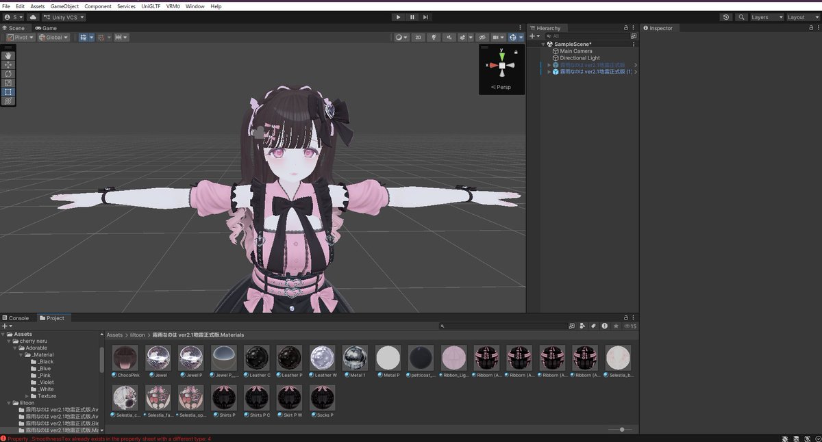The width and height of the screenshot is (822, 442).
Task: Toggle 2D view mode
Action: pyautogui.click(x=419, y=38)
